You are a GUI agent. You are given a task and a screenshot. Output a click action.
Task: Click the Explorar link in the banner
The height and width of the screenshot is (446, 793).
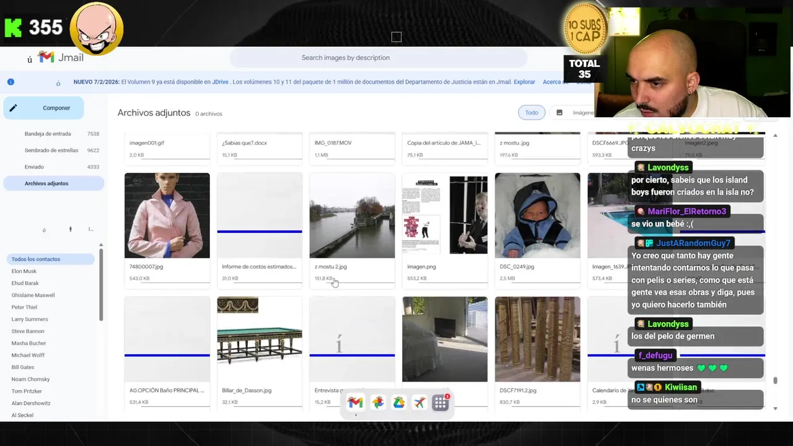(x=524, y=82)
